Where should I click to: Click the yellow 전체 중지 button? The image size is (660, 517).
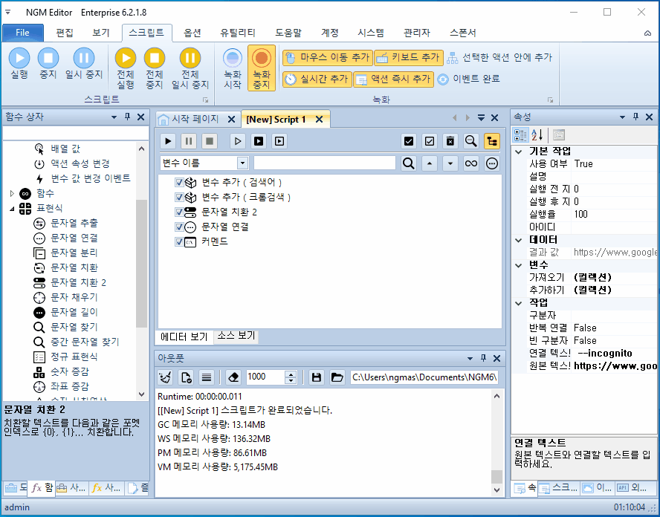(155, 68)
